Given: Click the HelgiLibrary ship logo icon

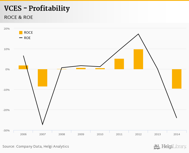Looking at the screenshot, I should (x=157, y=147).
